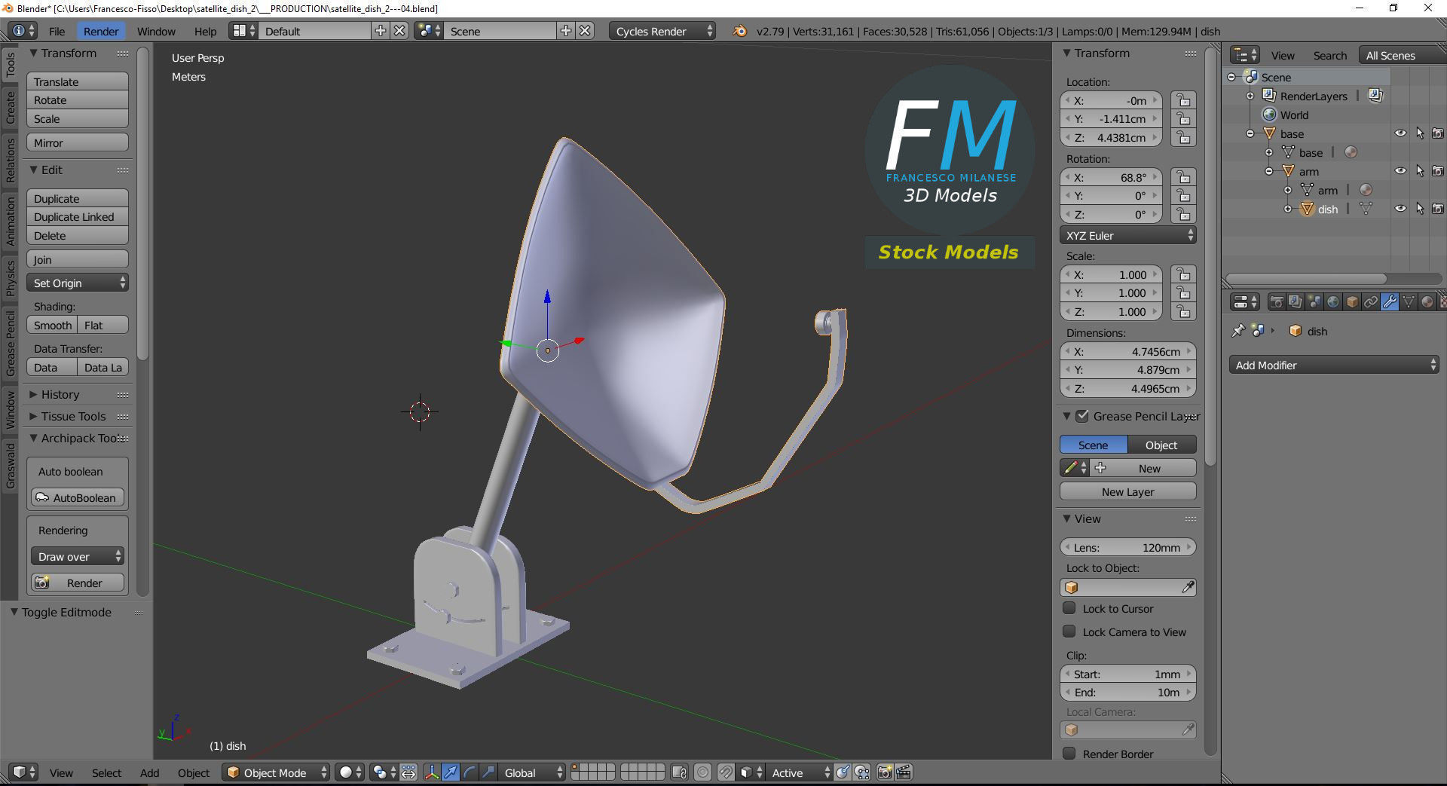Click the Render button in Archipack panel
1447x786 pixels.
click(78, 583)
